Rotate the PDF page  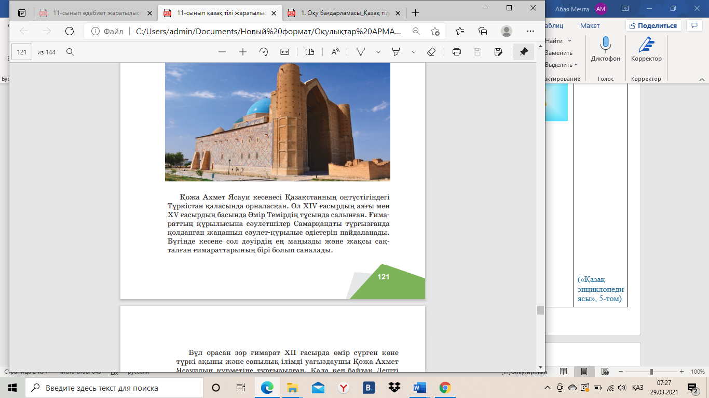coord(264,52)
